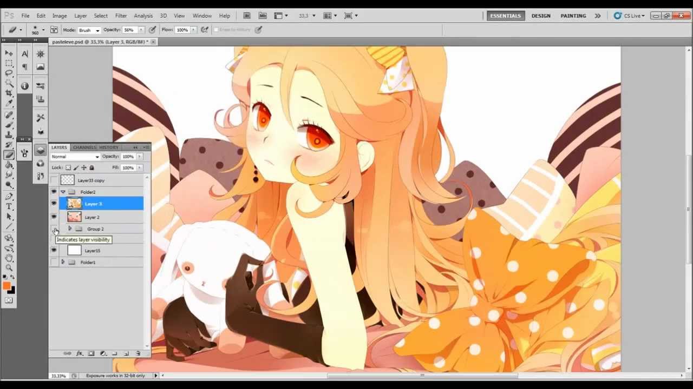693x389 pixels.
Task: Click the Add layer style fx icon
Action: pos(79,353)
